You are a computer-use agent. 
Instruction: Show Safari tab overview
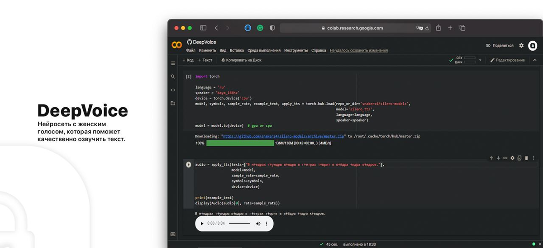[x=462, y=28]
